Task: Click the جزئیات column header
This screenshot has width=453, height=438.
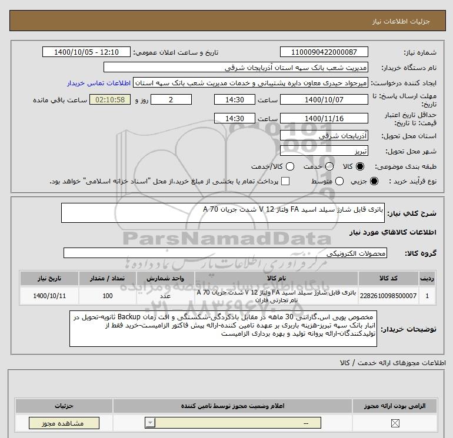Action: pos(64,406)
